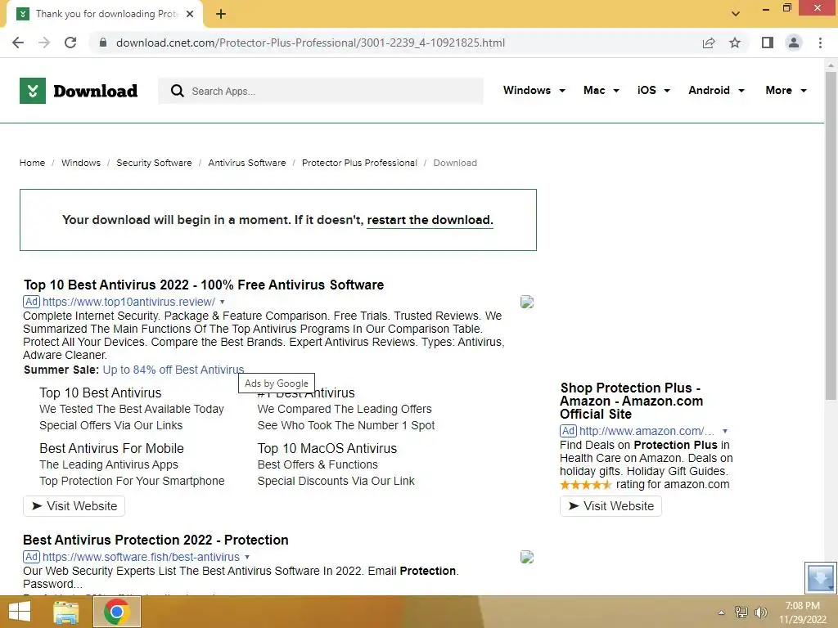Click the search magnifier icon
838x628 pixels.
coord(178,91)
